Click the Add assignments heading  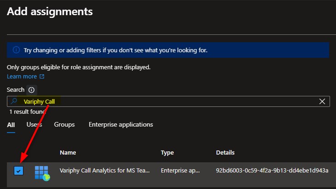point(50,11)
